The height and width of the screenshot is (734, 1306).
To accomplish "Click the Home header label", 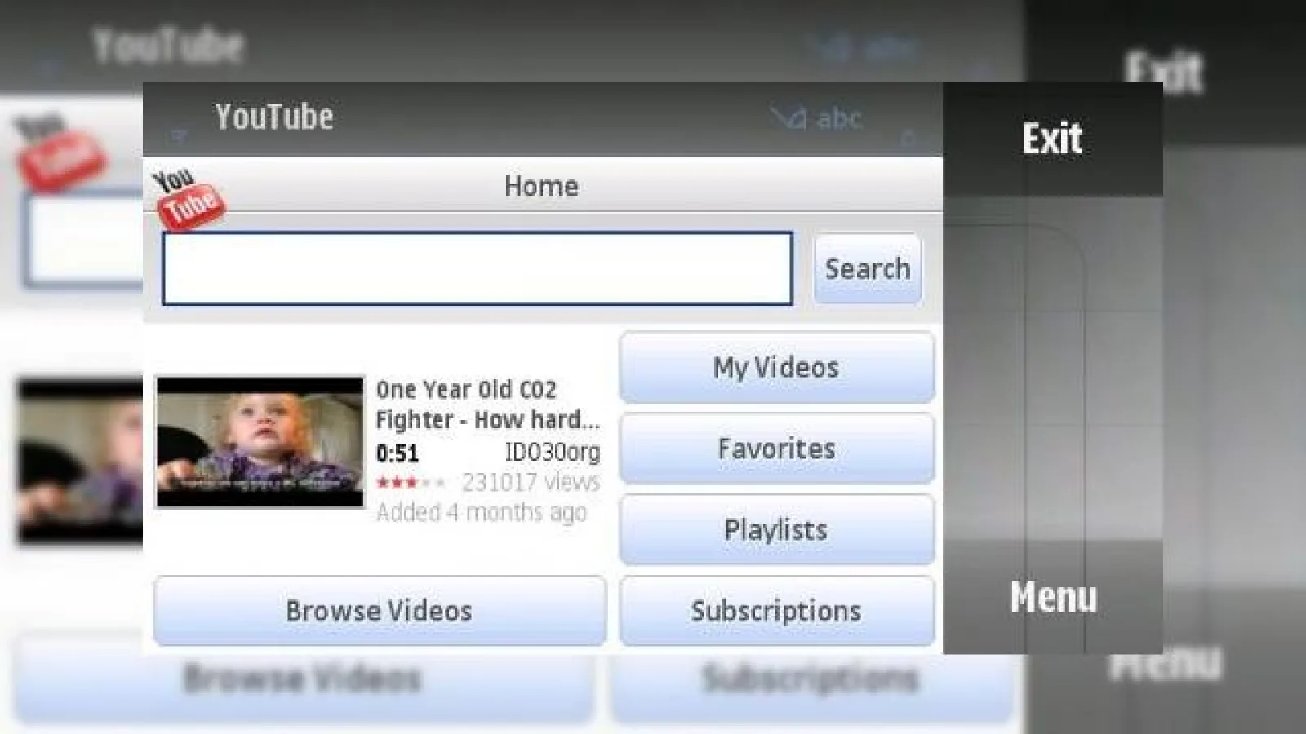I will [x=541, y=186].
